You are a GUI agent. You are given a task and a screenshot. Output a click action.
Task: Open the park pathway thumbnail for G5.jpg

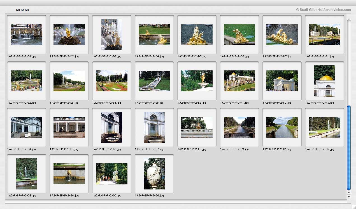(112, 174)
